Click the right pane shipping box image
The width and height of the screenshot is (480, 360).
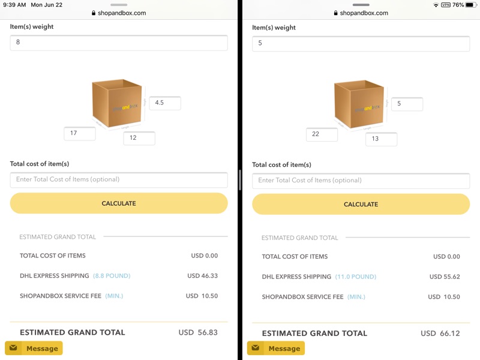click(x=359, y=104)
